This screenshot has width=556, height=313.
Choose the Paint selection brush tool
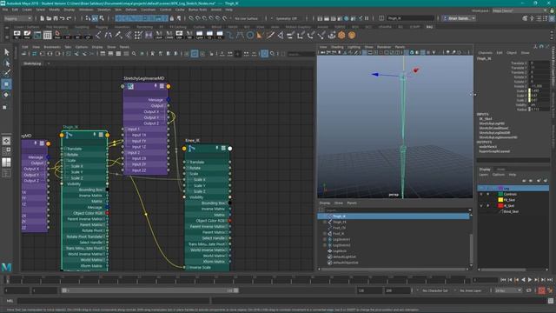point(7,73)
